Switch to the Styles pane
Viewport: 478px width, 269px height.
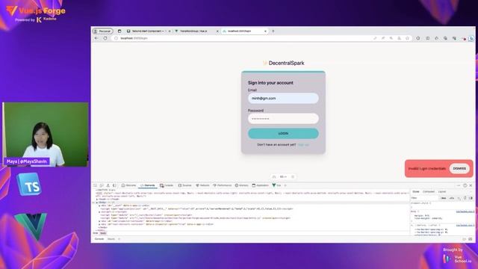pyautogui.click(x=416, y=191)
